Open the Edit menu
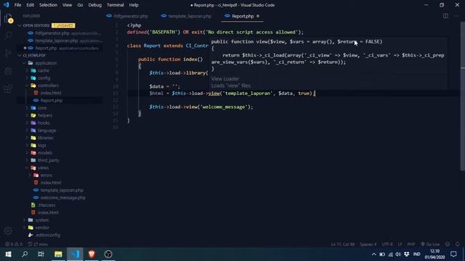This screenshot has width=465, height=261. [30, 5]
